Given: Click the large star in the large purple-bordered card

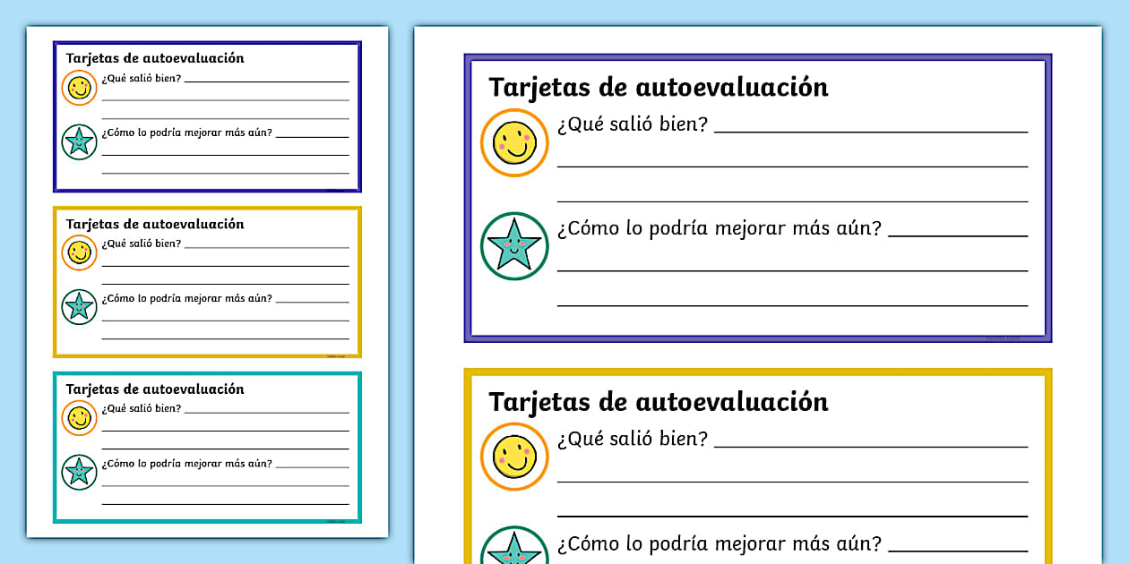Looking at the screenshot, I should pos(514,245).
